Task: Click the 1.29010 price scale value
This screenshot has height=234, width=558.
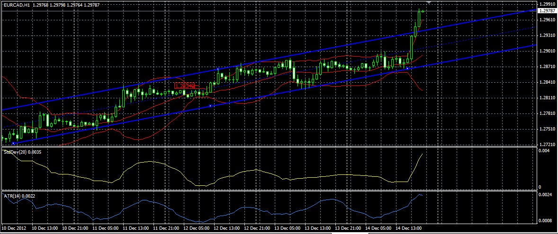Action: pyautogui.click(x=547, y=51)
